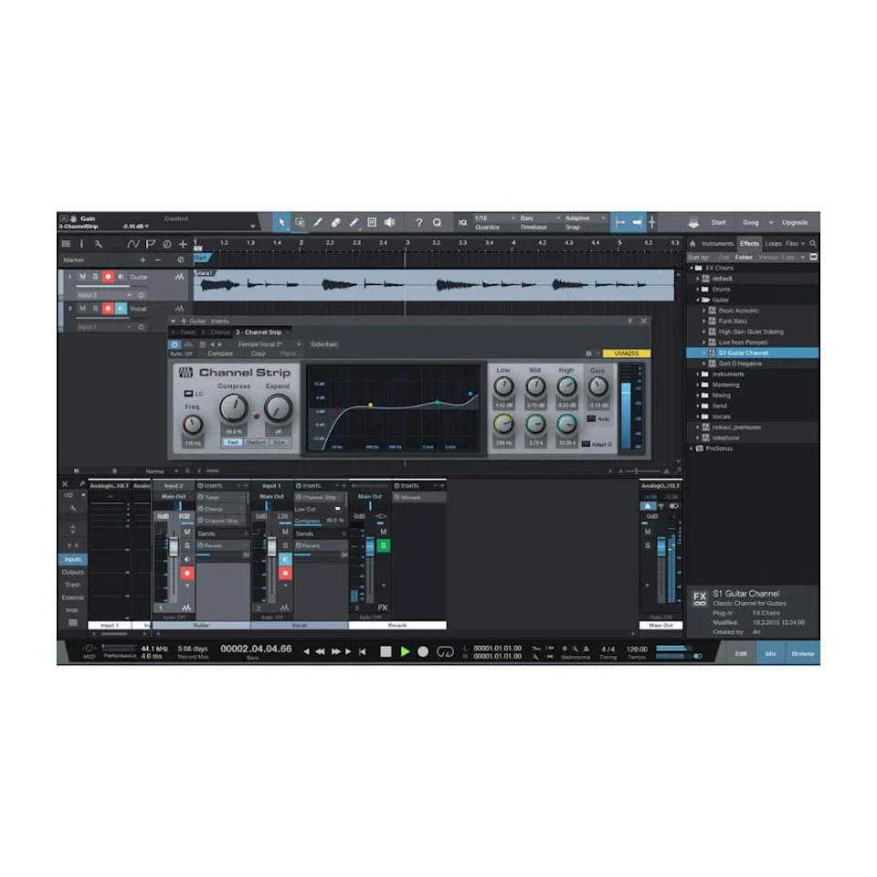Open track options wrench icon
877x877 pixels.
tap(99, 244)
